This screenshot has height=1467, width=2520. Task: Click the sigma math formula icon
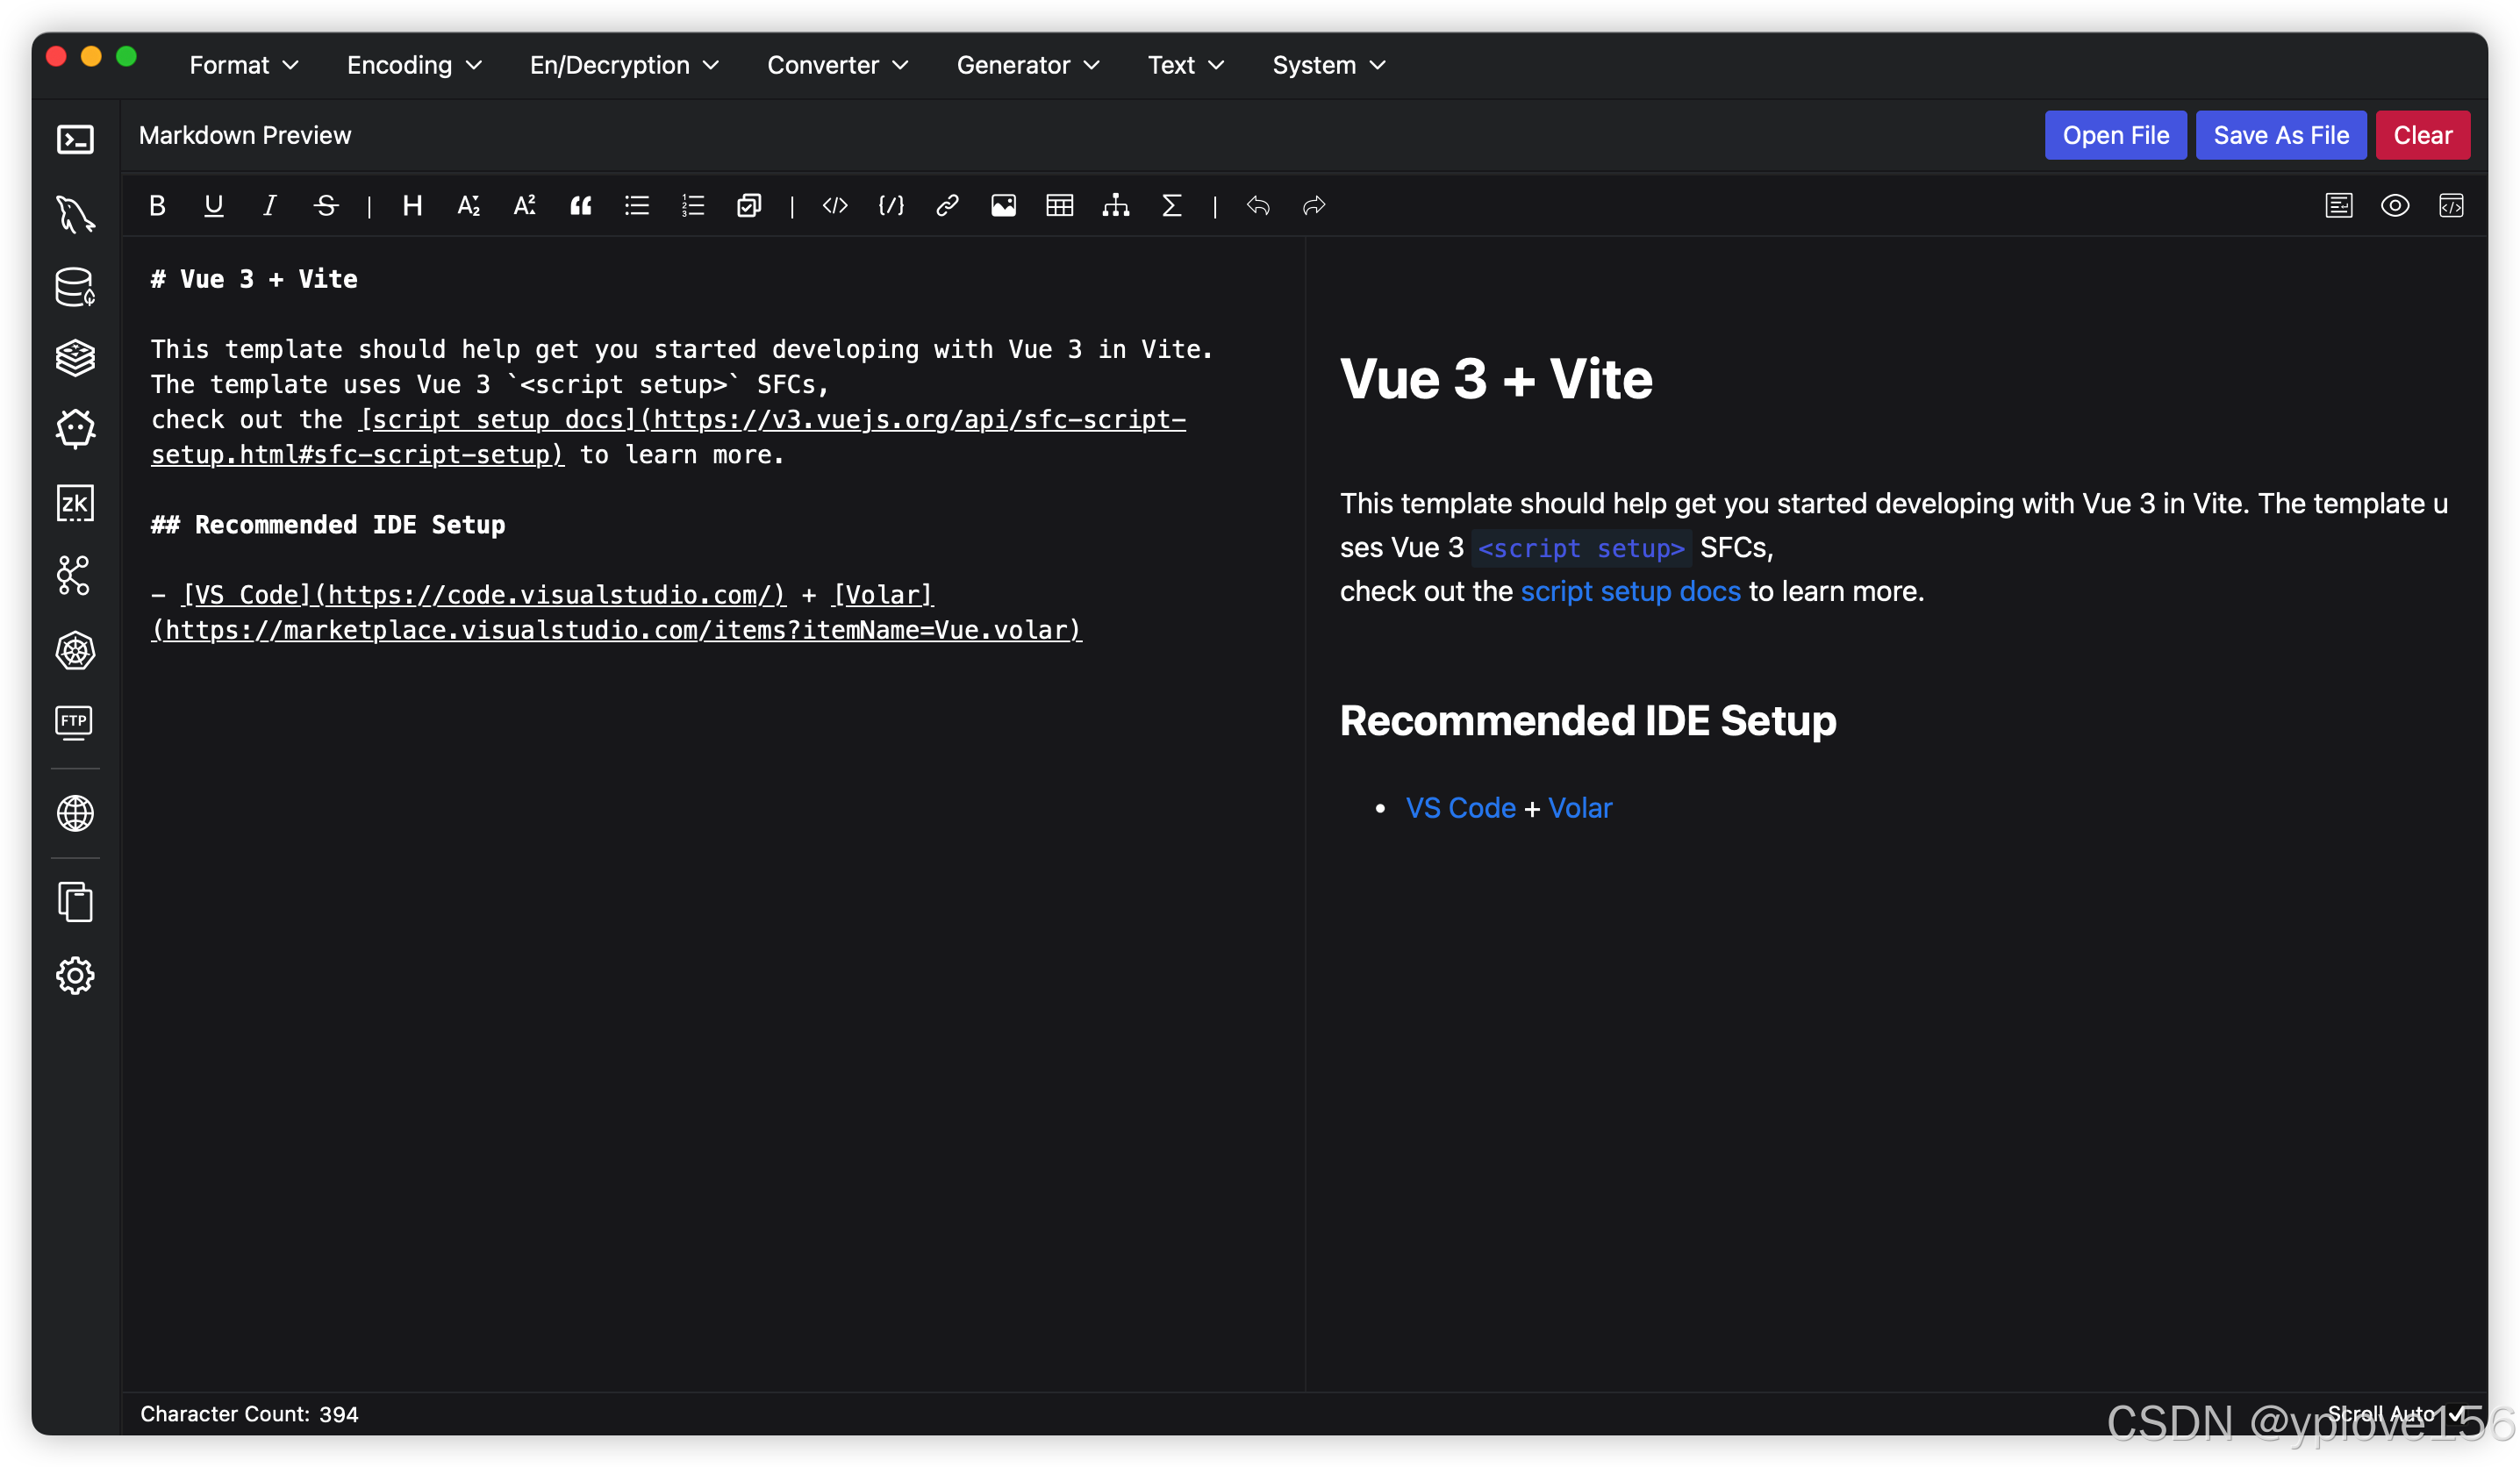tap(1172, 206)
